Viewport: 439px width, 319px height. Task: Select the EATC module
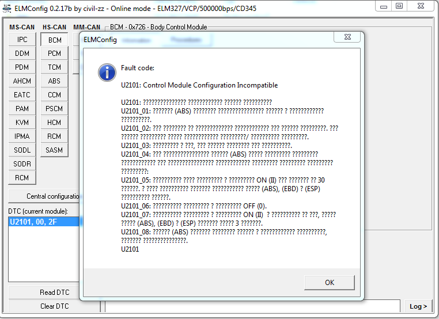(22, 95)
